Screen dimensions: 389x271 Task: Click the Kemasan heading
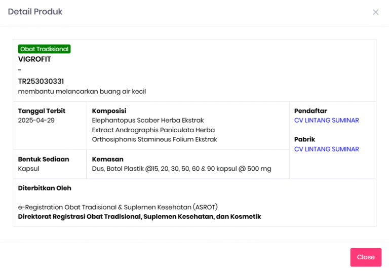click(x=107, y=159)
